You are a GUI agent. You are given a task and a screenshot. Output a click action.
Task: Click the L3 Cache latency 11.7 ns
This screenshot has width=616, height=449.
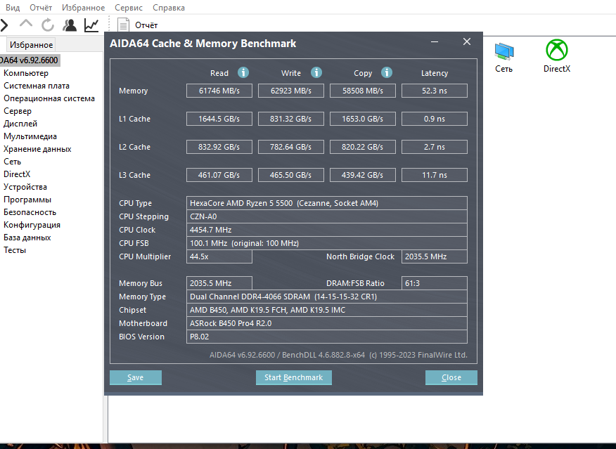point(435,175)
